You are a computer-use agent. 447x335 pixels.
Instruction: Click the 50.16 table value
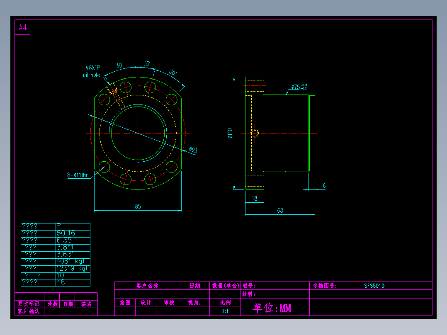click(x=66, y=233)
